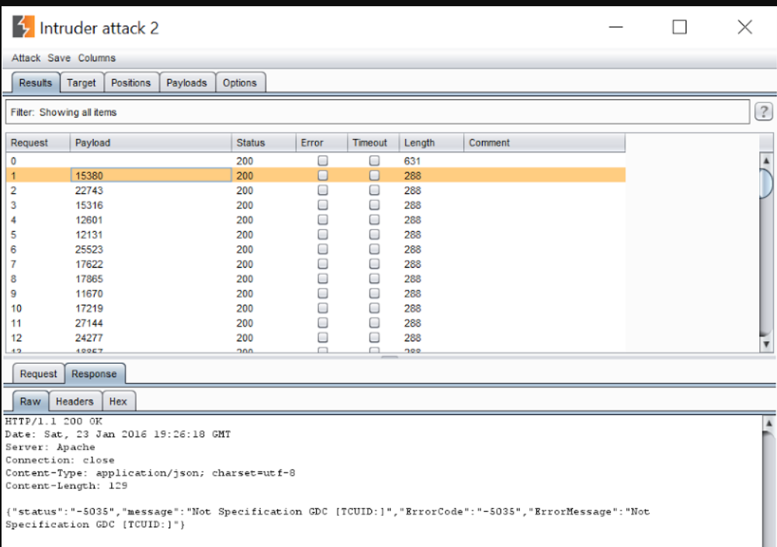Toggle Timeout checkbox for payload 17622
The height and width of the screenshot is (547, 777).
[375, 264]
